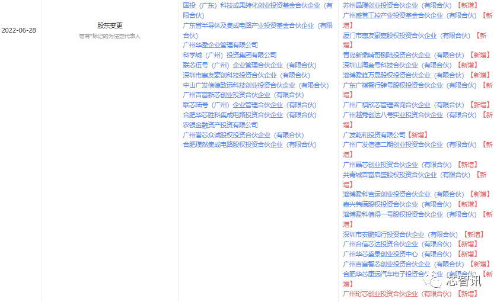
Task: Click 广州吉富智芯创业投资合伙企业 link
Action: 403,264
